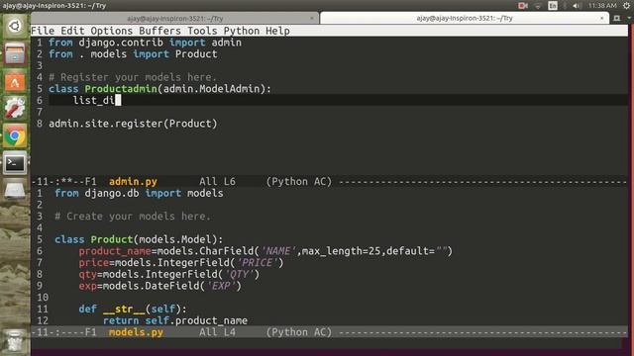Screen dimensions: 634x356
Task: Click the '# Create your models here.' comment
Action: (133, 217)
